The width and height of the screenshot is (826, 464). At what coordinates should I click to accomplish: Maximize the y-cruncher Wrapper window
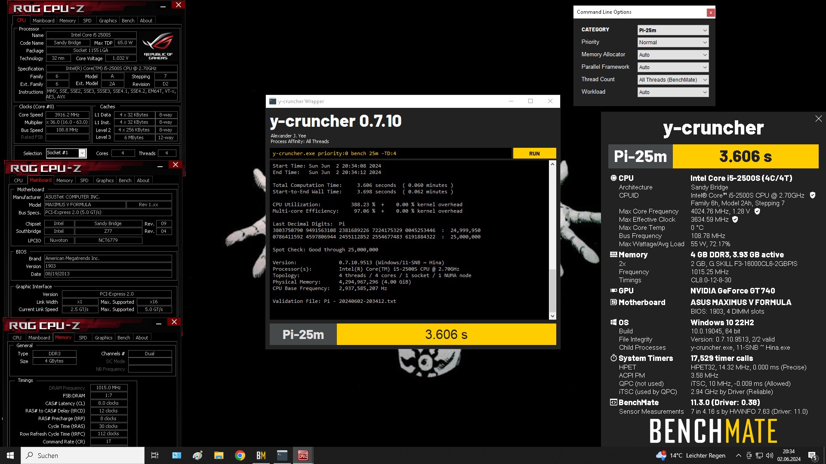click(530, 101)
